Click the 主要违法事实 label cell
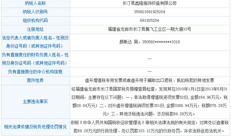Viewport: 231px width, 136px height. (x=35, y=102)
